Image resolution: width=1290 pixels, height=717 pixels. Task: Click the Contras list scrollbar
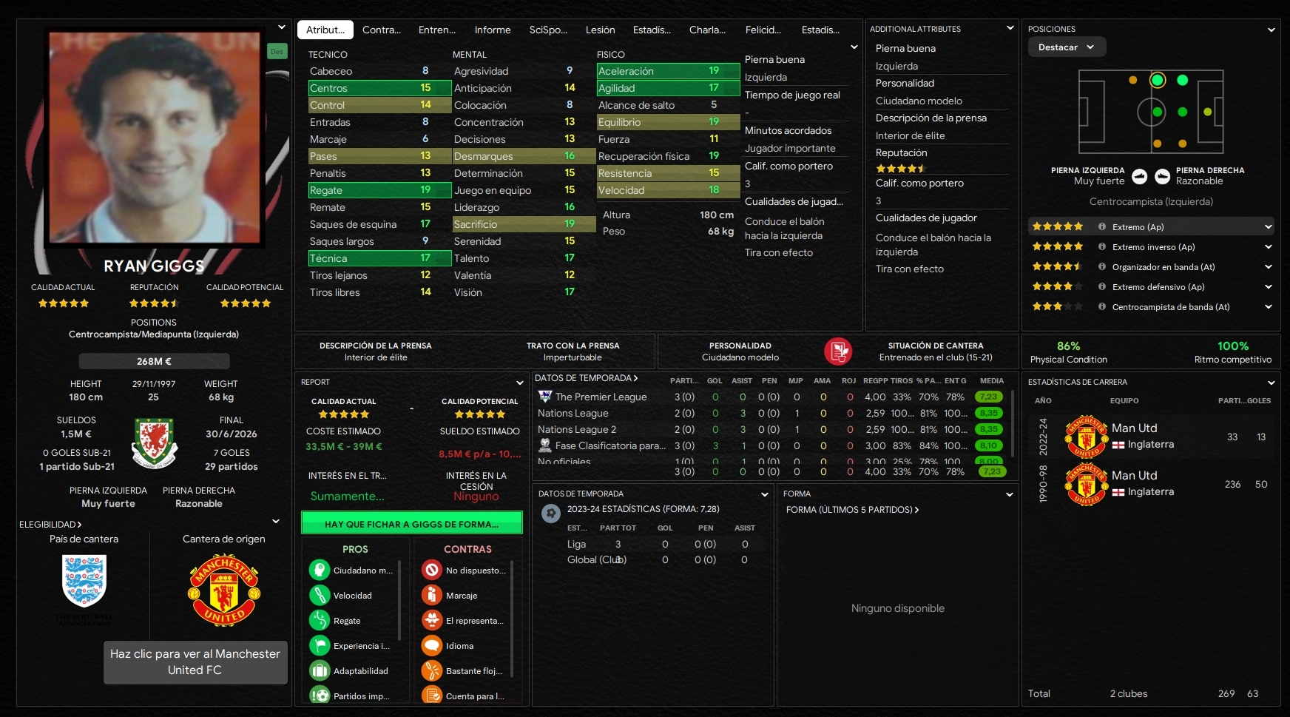coord(512,619)
